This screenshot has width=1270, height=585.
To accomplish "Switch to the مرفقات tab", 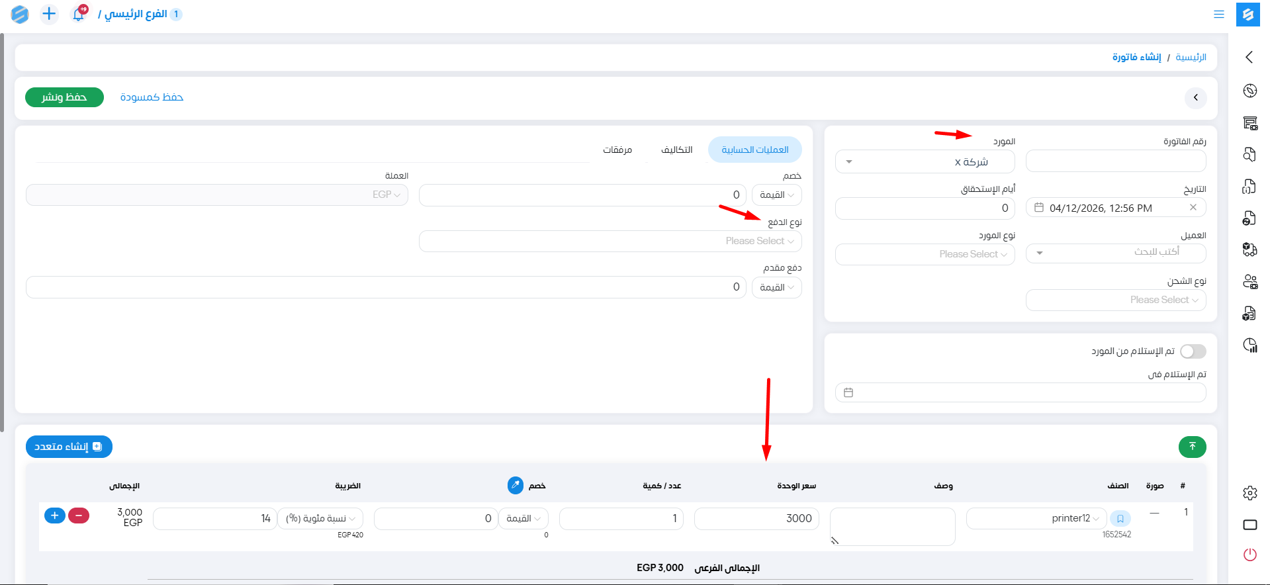I will click(x=617, y=150).
